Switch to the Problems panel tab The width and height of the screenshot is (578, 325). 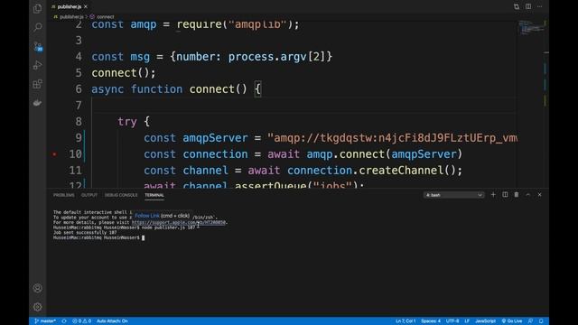pos(64,195)
